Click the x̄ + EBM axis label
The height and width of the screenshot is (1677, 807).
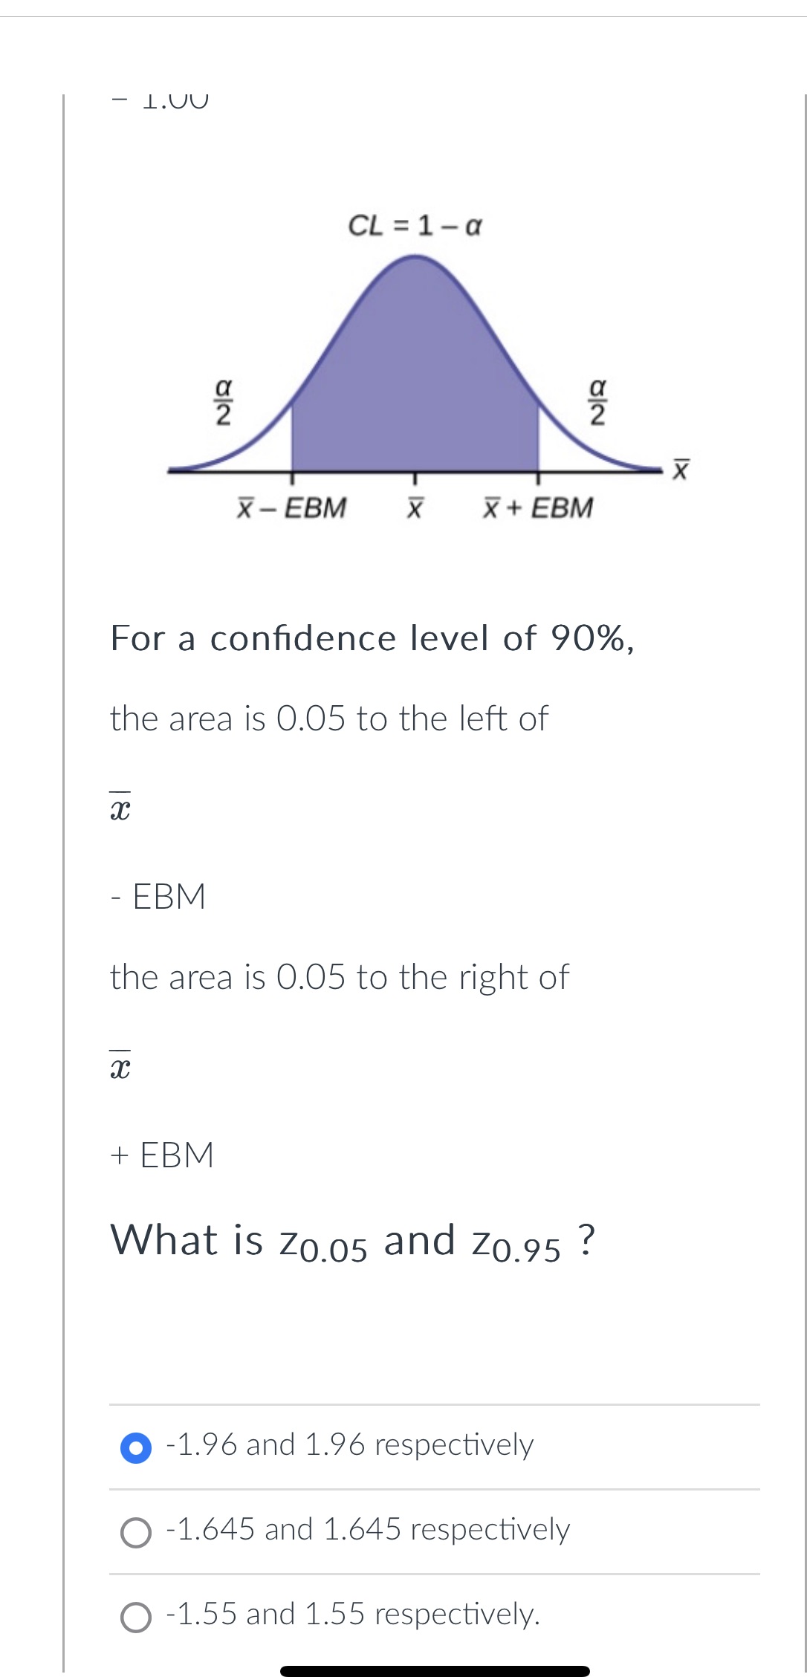click(537, 505)
